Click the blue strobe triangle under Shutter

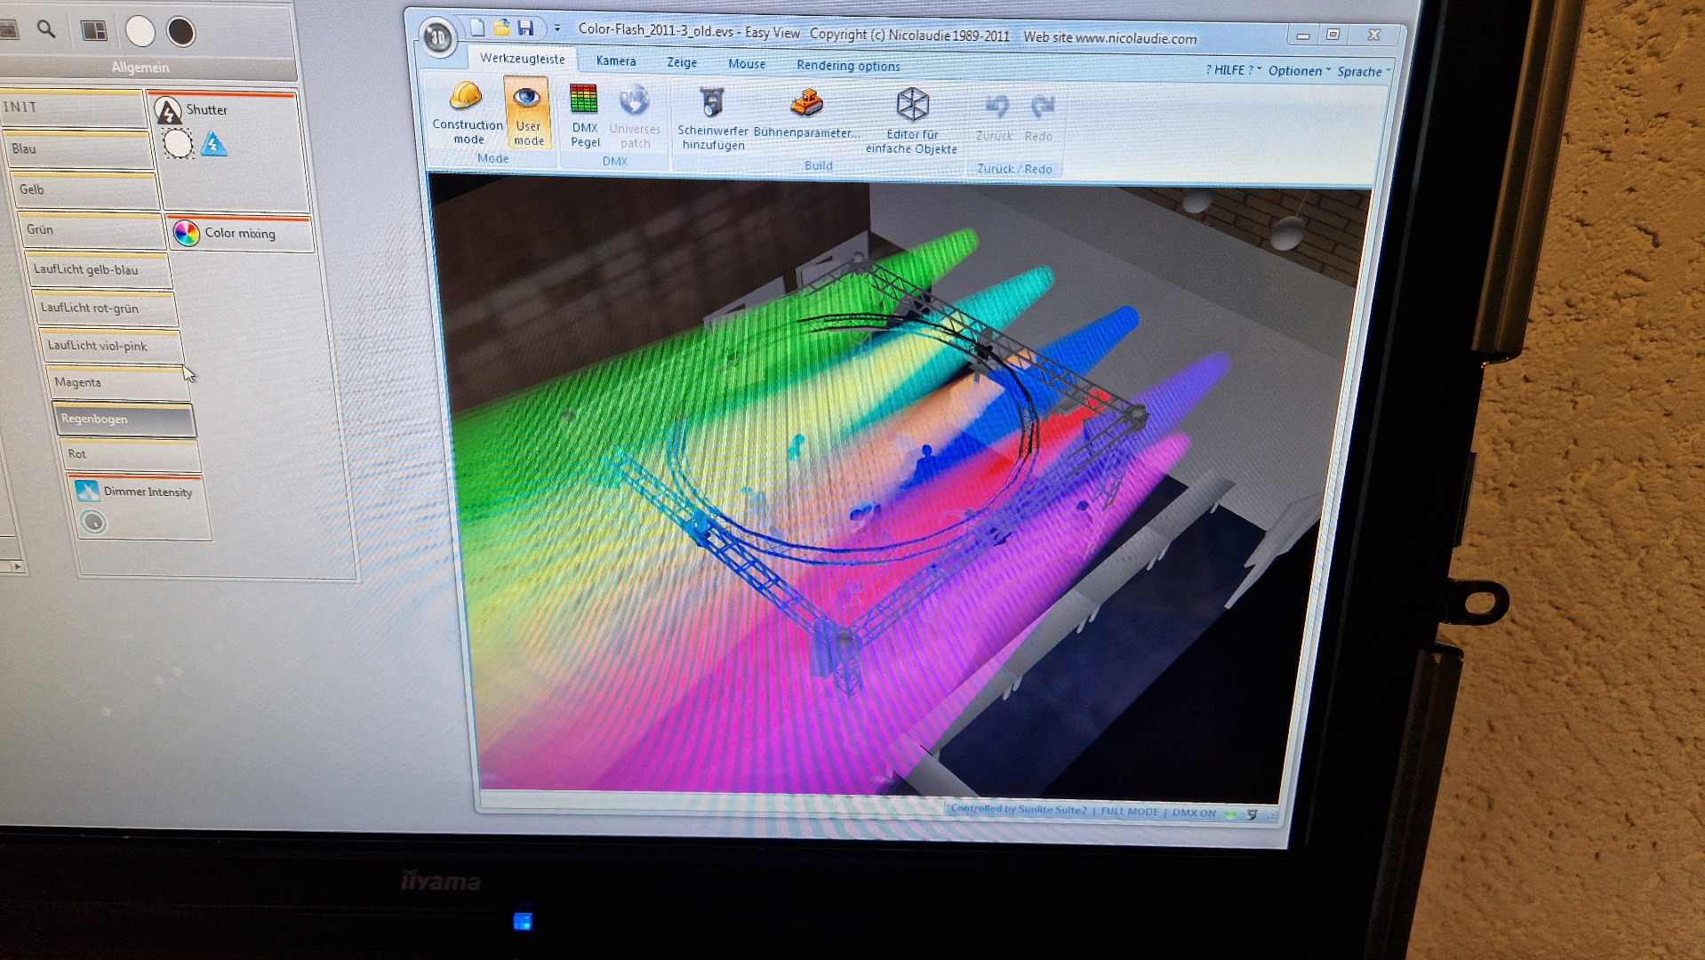213,144
